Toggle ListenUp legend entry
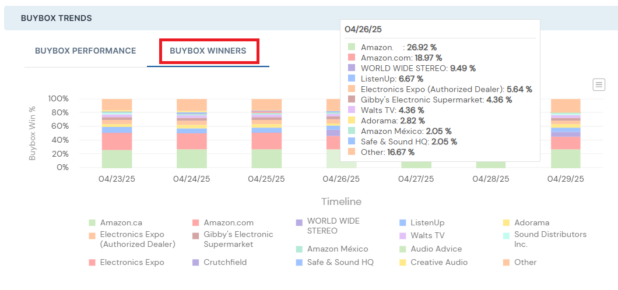The height and width of the screenshot is (290, 618). pyautogui.click(x=422, y=222)
